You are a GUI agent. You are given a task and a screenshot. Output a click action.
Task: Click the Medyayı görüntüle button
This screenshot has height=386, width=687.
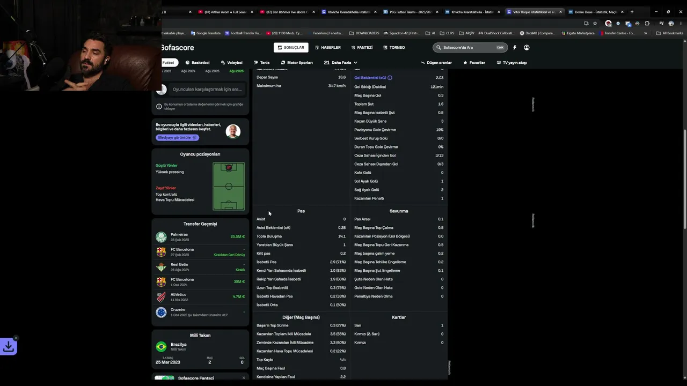(177, 138)
